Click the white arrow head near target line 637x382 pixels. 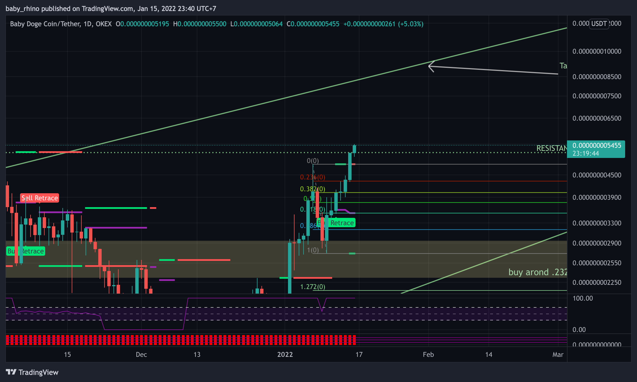[x=431, y=67]
